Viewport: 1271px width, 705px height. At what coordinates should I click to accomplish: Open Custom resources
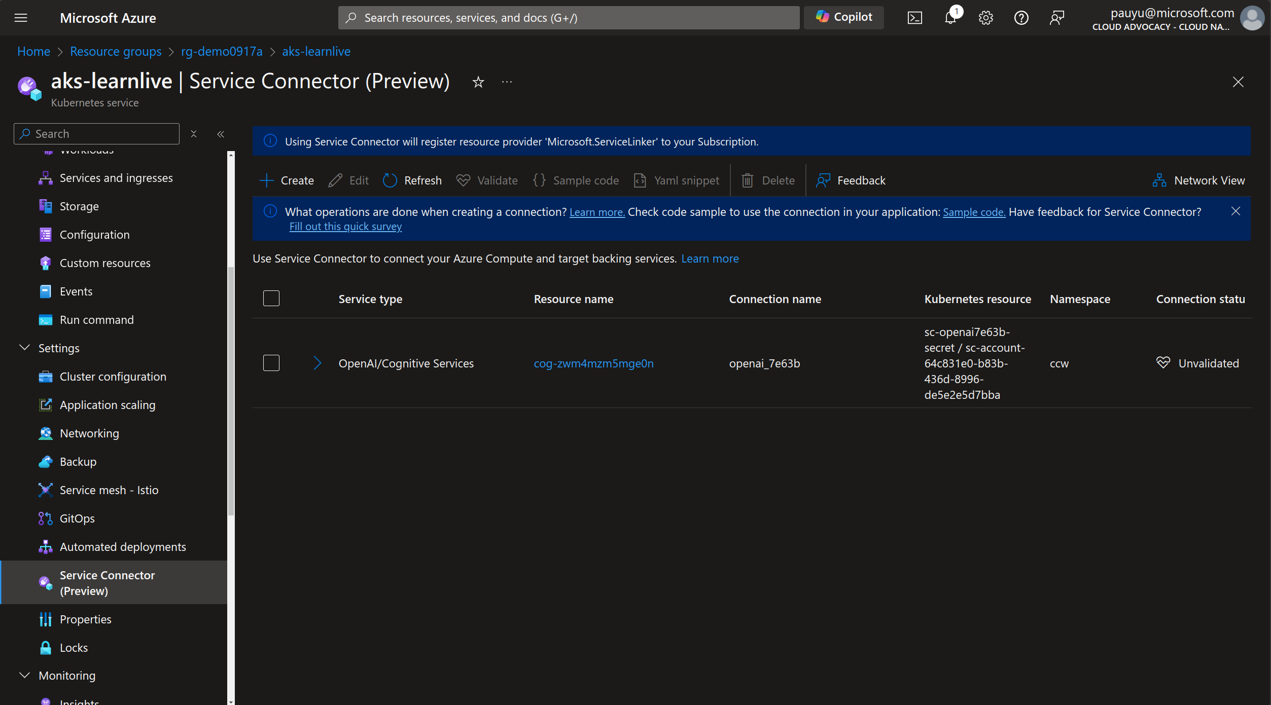pos(105,263)
